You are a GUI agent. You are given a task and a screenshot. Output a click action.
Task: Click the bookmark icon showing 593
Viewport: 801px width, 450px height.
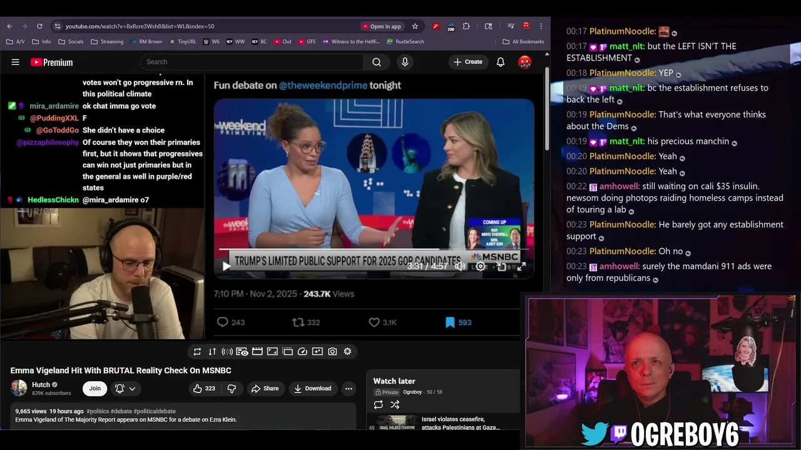[x=450, y=322]
